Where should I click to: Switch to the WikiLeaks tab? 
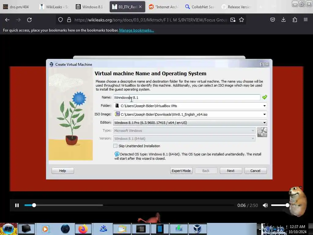pos(54,7)
